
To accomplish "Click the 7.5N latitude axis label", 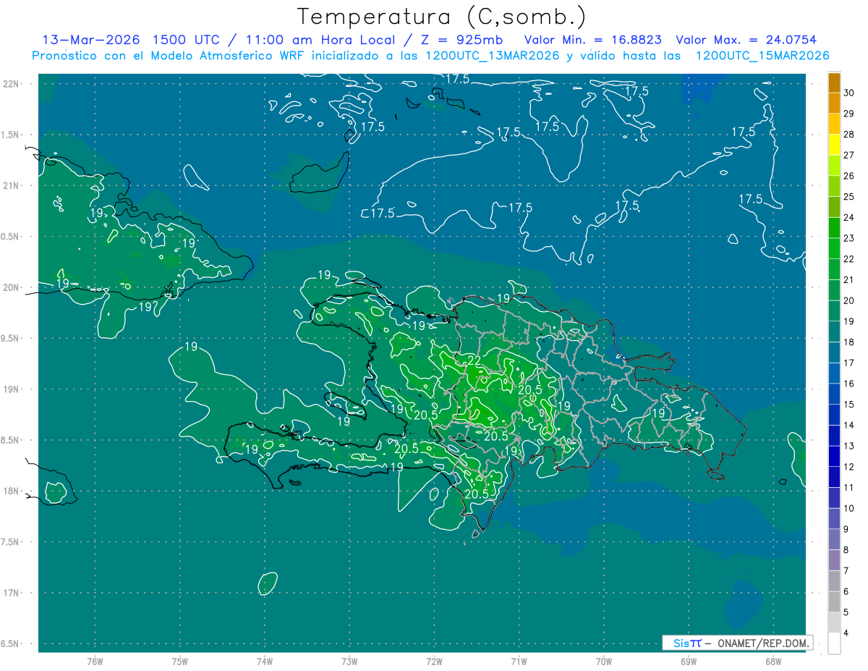I will (x=9, y=541).
